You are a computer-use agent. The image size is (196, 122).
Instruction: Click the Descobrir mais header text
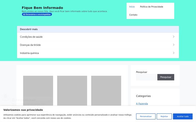[x=29, y=29]
